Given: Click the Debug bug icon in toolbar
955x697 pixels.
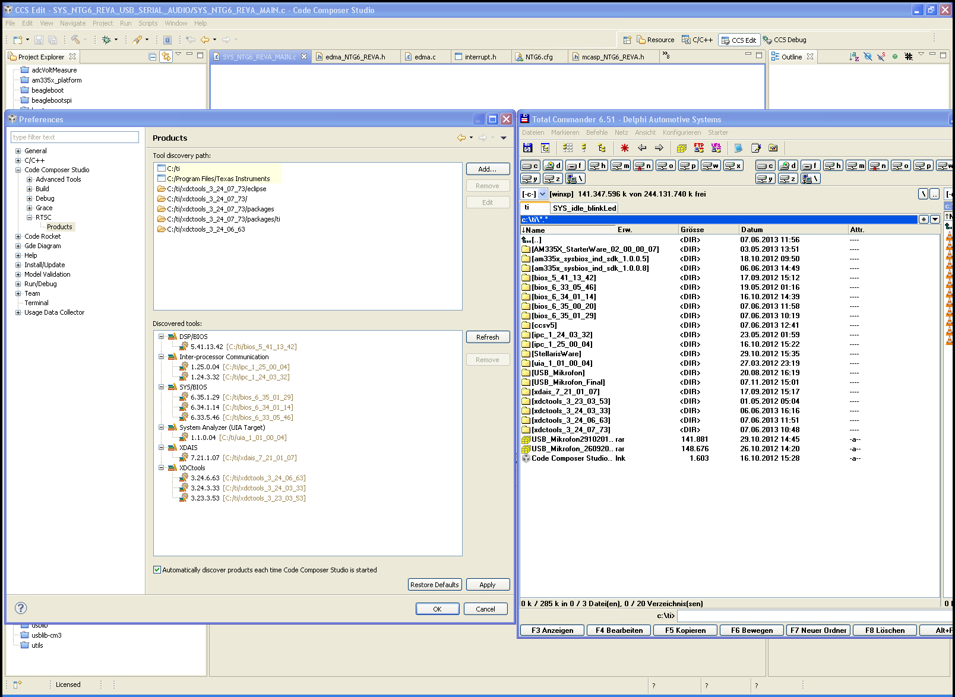Looking at the screenshot, I should [x=106, y=40].
